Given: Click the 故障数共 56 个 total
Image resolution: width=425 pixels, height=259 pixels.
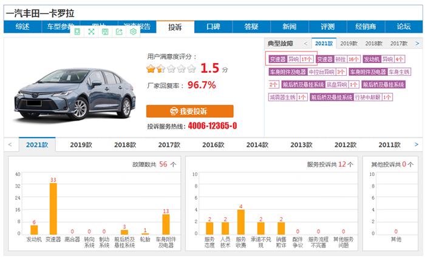Looking at the screenshot, I should tap(154, 164).
